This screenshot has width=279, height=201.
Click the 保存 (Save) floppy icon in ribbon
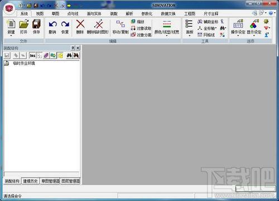pyautogui.click(x=36, y=24)
